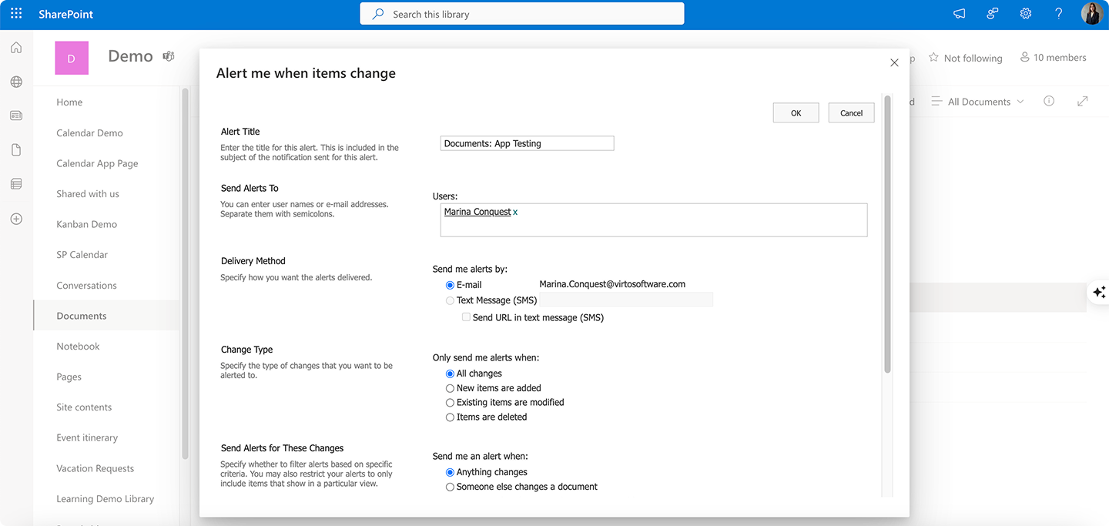Open the megaphone announcements icon
The width and height of the screenshot is (1109, 526).
(958, 13)
